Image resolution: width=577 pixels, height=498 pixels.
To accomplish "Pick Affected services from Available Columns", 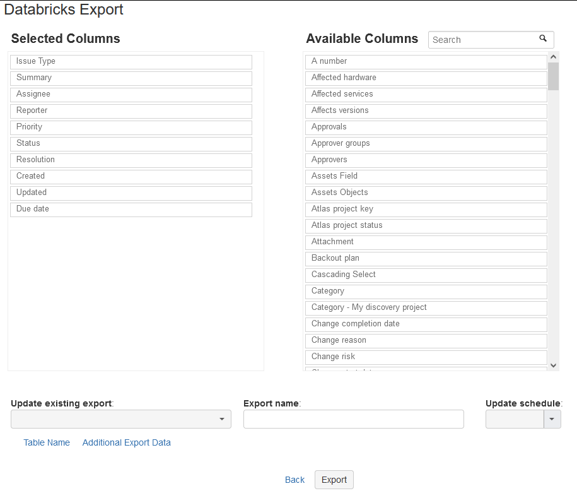I will (x=426, y=95).
